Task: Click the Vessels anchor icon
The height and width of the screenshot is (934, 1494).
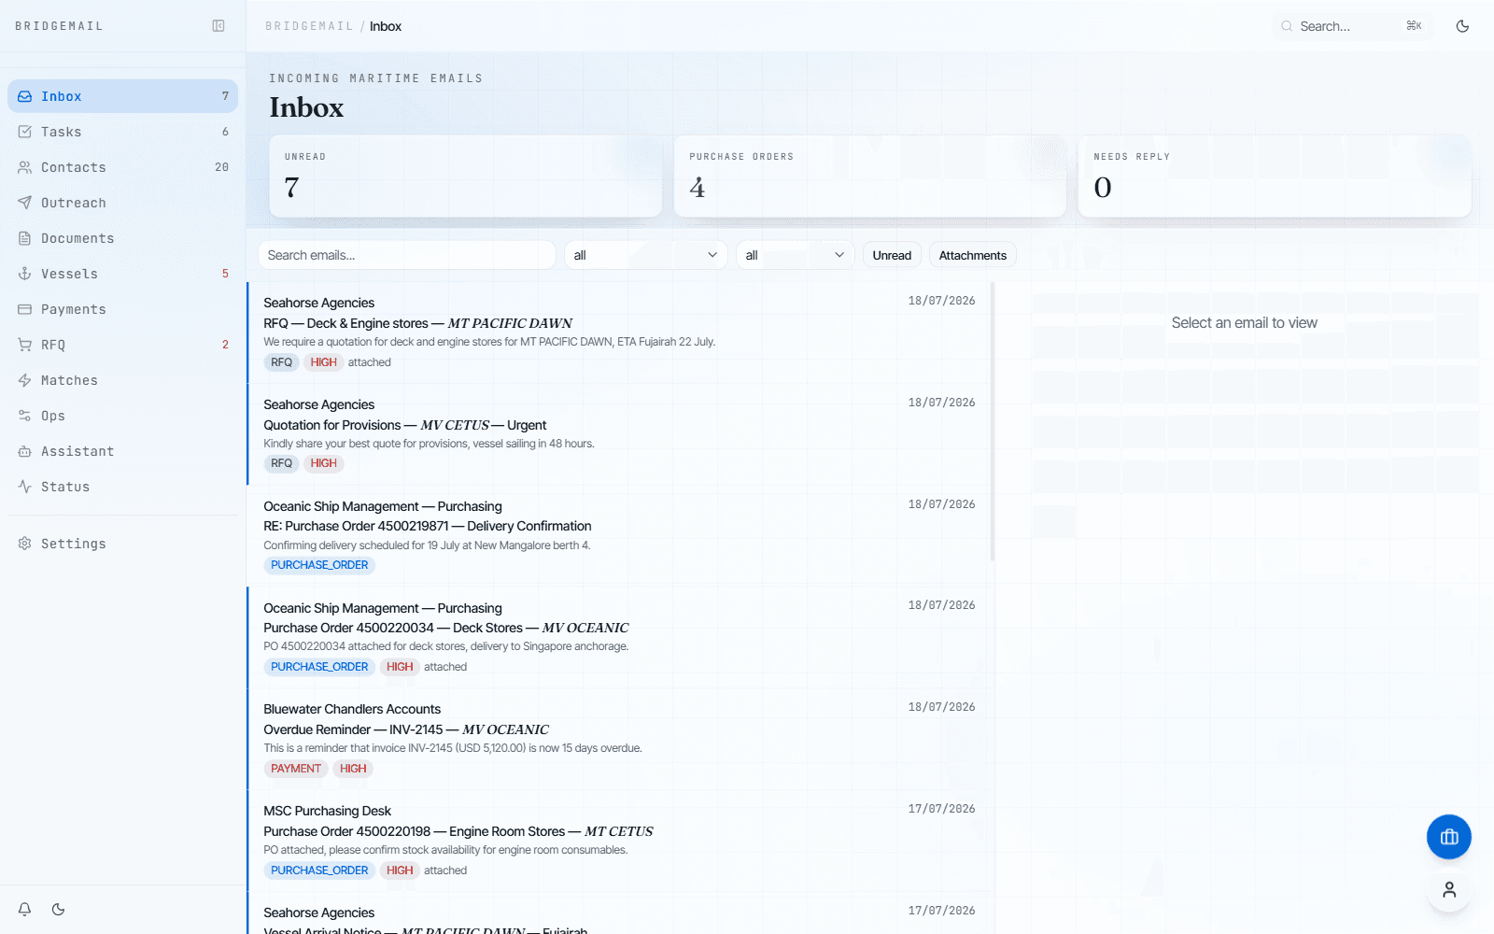Action: [x=25, y=274]
